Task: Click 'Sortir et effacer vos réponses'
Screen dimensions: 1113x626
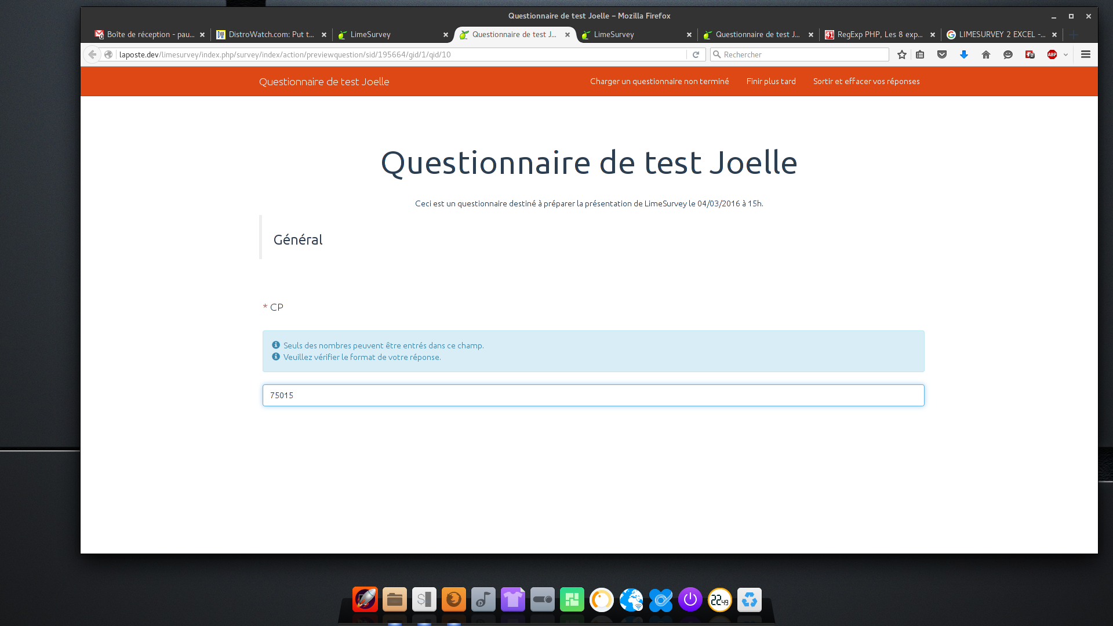Action: [x=866, y=81]
